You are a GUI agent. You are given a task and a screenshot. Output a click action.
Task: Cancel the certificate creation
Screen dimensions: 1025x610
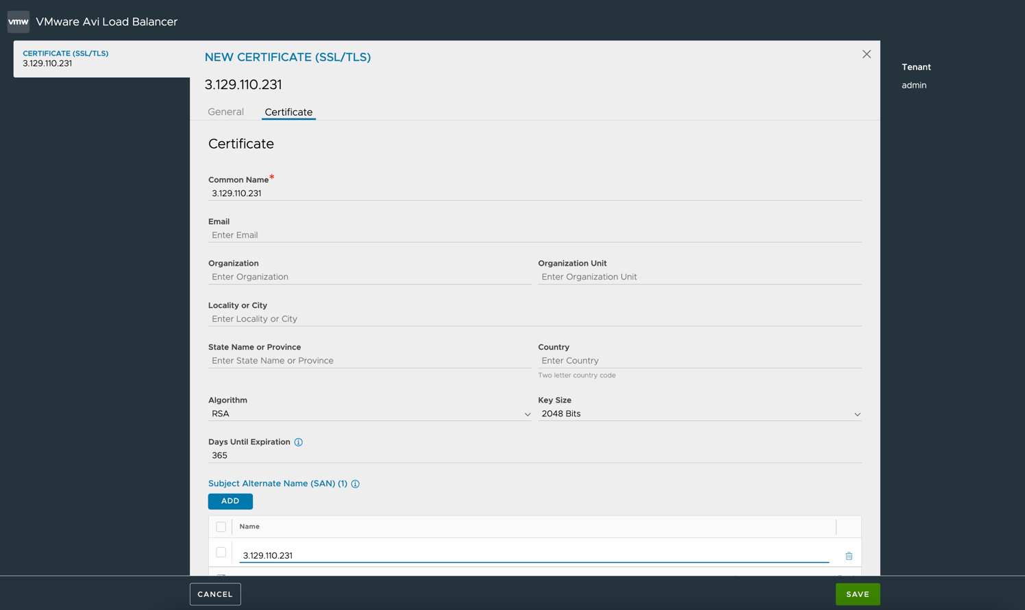pos(215,594)
